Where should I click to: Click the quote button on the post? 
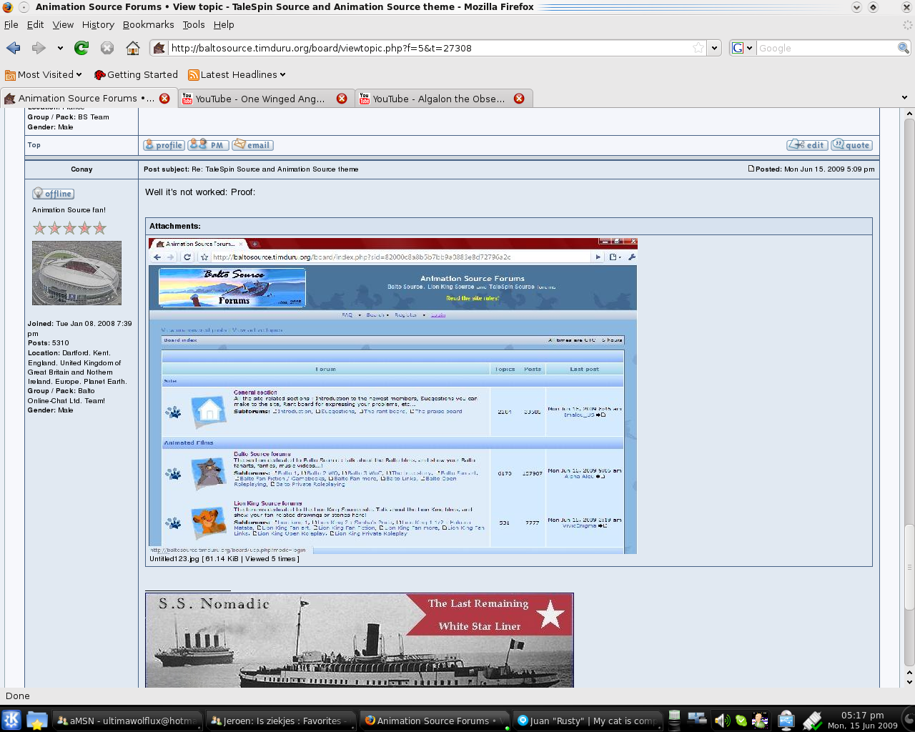pos(851,144)
